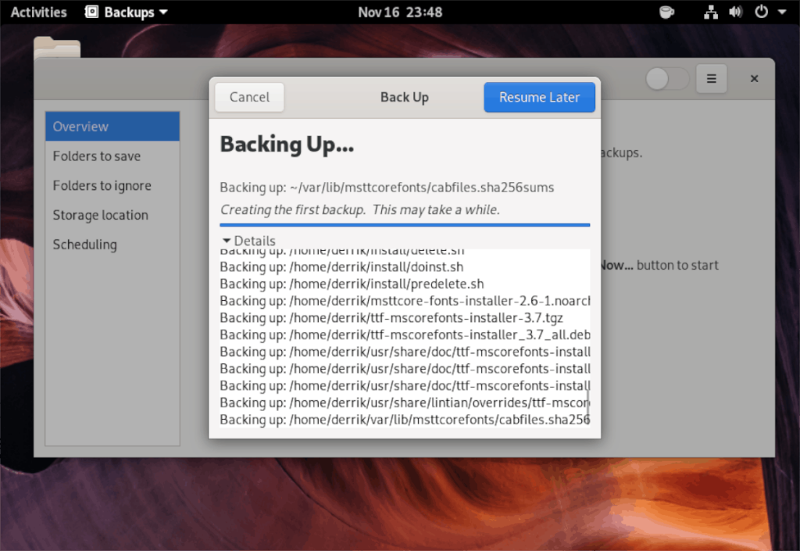
Task: Click the blue backup progress bar
Action: [404, 225]
